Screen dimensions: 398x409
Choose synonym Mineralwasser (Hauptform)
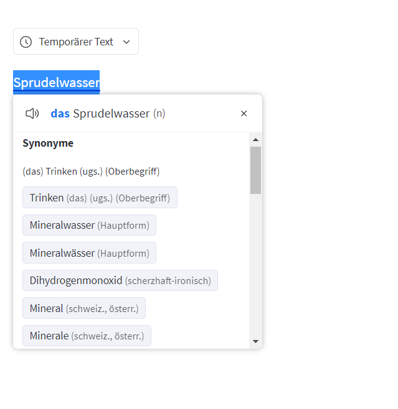[x=89, y=225]
